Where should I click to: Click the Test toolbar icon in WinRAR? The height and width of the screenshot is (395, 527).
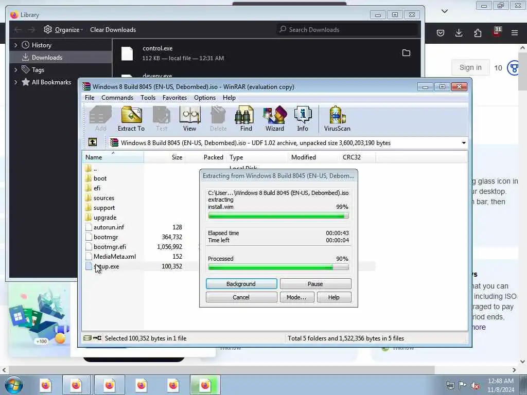coord(162,119)
